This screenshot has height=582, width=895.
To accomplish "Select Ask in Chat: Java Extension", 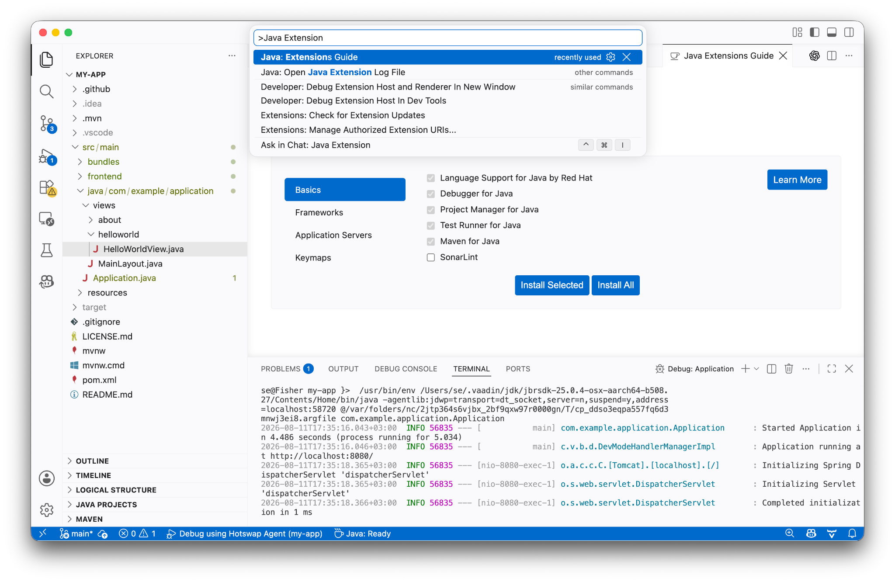I will click(x=447, y=145).
